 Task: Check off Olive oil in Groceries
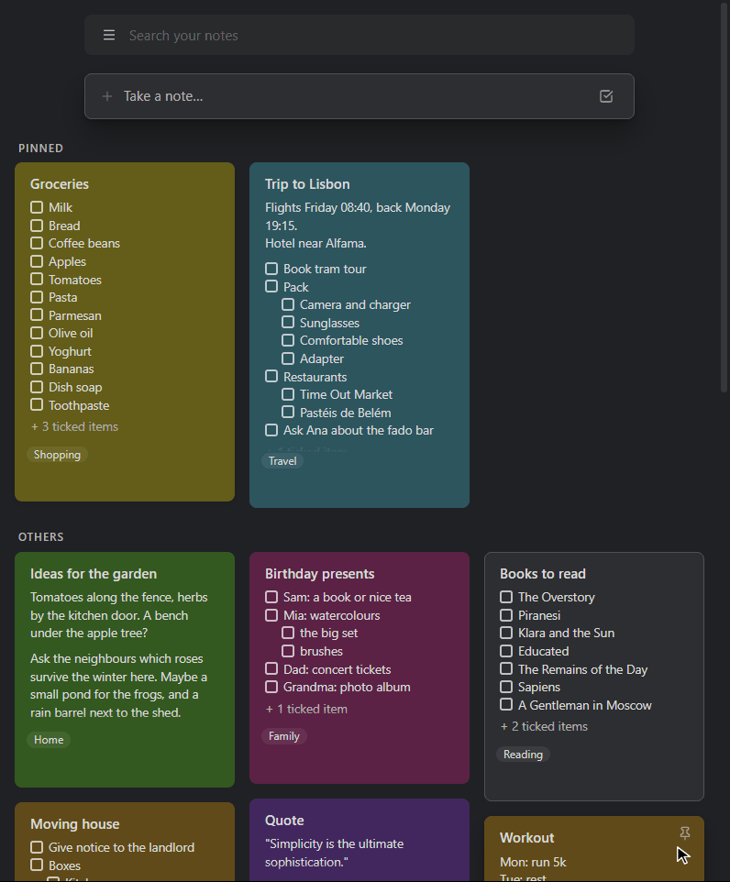[37, 333]
